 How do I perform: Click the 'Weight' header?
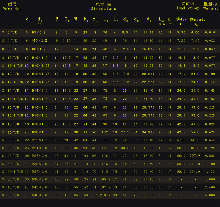[x=211, y=8]
